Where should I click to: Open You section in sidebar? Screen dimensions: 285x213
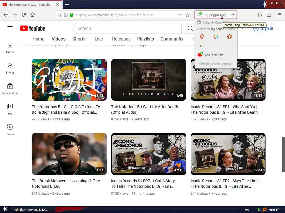pos(10,109)
